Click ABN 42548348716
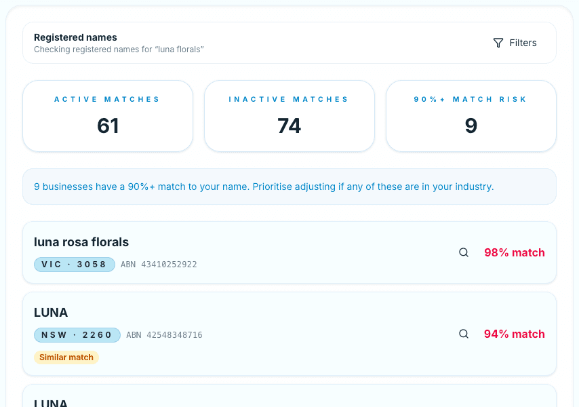 [164, 335]
